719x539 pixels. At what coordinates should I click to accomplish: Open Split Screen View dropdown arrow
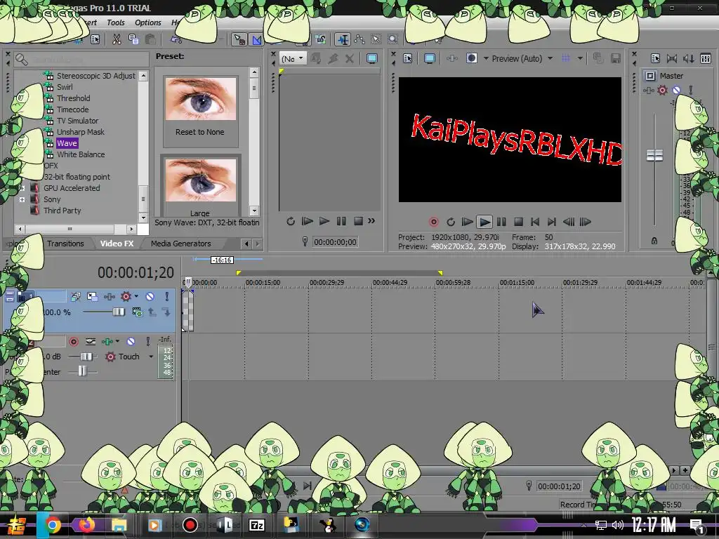tap(486, 58)
